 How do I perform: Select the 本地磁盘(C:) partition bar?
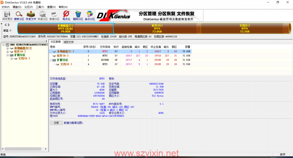66,28
